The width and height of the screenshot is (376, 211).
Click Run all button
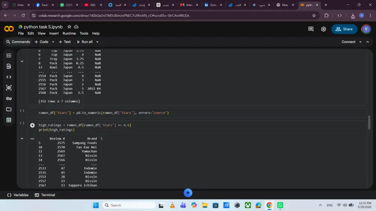tap(85, 42)
